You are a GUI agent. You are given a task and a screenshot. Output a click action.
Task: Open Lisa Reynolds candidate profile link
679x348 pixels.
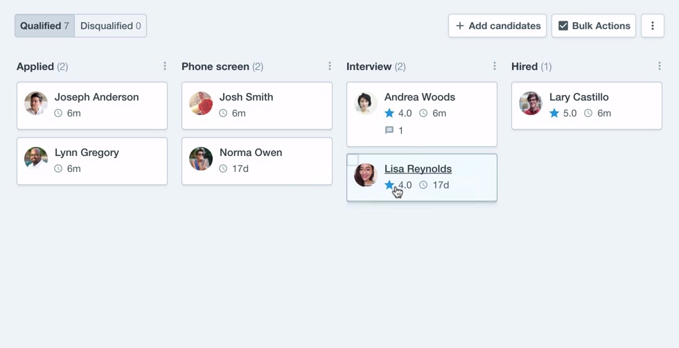pyautogui.click(x=418, y=168)
